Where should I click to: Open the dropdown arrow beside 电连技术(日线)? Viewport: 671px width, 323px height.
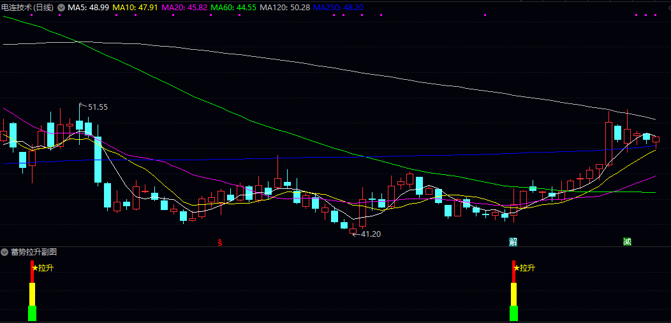(x=61, y=7)
